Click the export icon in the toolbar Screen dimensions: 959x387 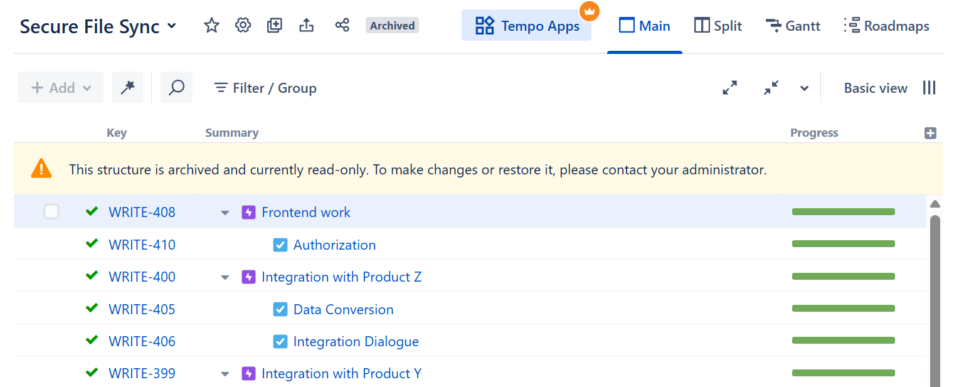click(x=306, y=25)
